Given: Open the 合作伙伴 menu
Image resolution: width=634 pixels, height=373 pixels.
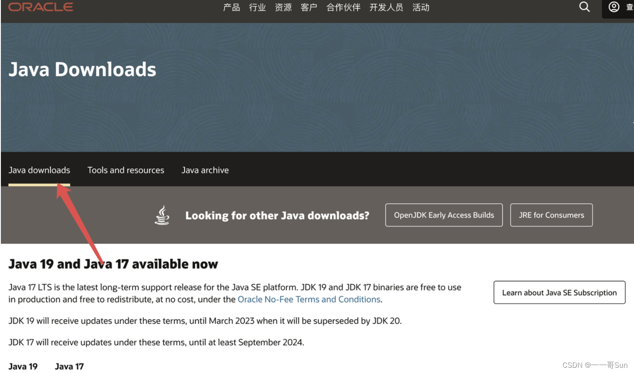Looking at the screenshot, I should [x=344, y=7].
